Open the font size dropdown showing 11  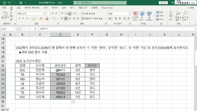[50, 14]
